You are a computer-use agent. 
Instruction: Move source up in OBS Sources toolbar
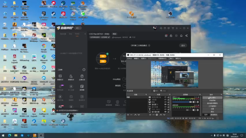click(x=161, y=115)
